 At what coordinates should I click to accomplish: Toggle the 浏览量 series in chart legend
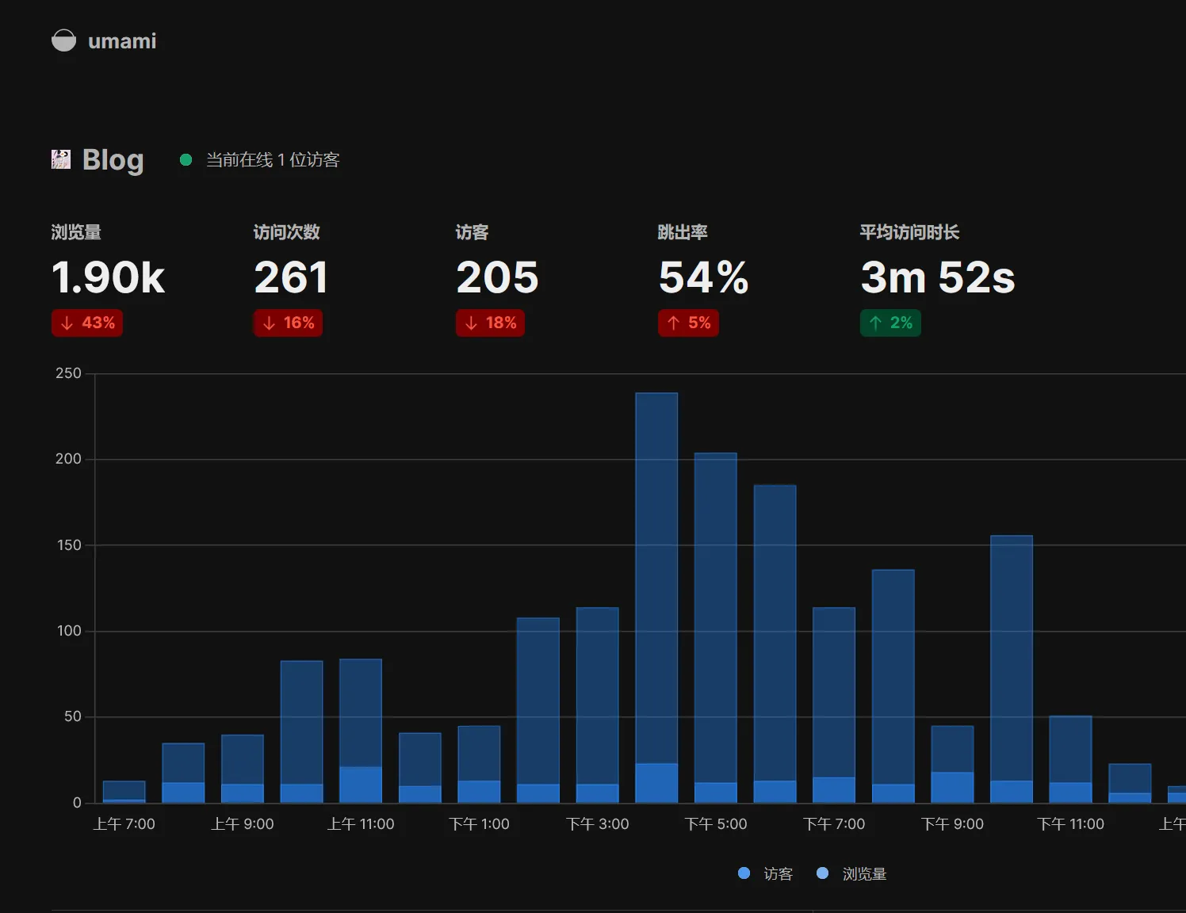point(852,873)
